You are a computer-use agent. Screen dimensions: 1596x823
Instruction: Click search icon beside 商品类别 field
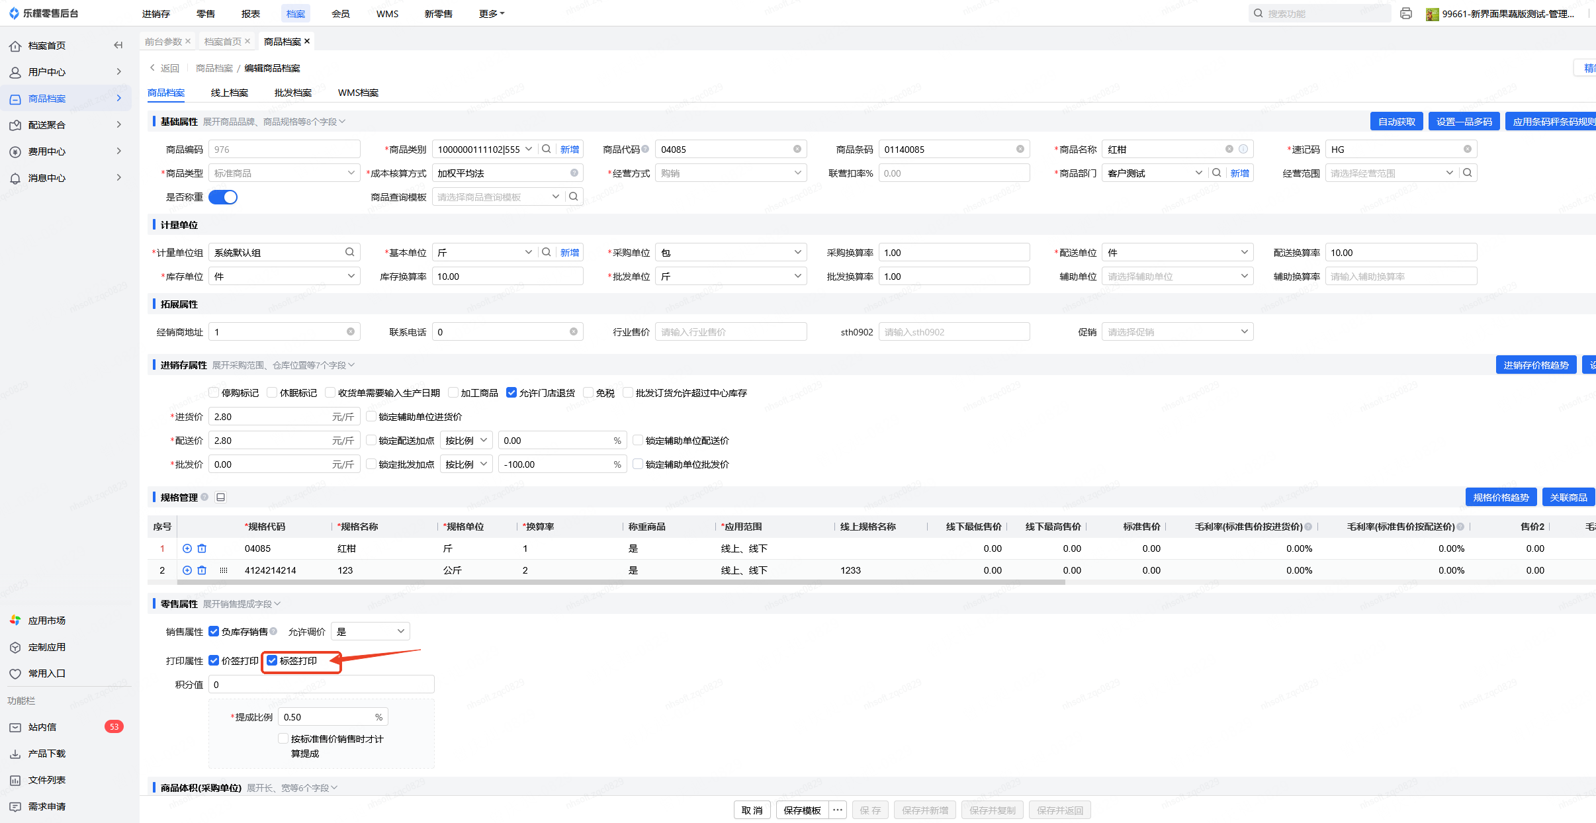click(x=547, y=150)
